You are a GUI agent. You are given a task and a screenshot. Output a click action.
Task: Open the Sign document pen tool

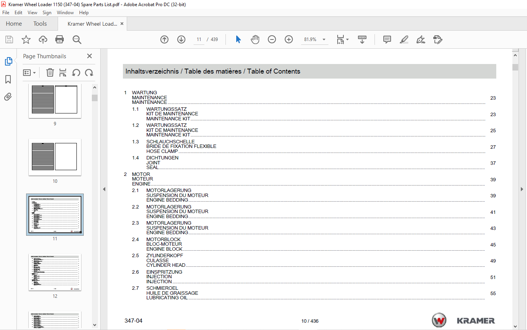(x=421, y=39)
